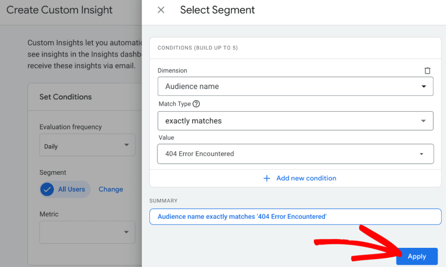446x267 pixels.
Task: Click the checkmark inside the All Users chip
Action: [47, 189]
